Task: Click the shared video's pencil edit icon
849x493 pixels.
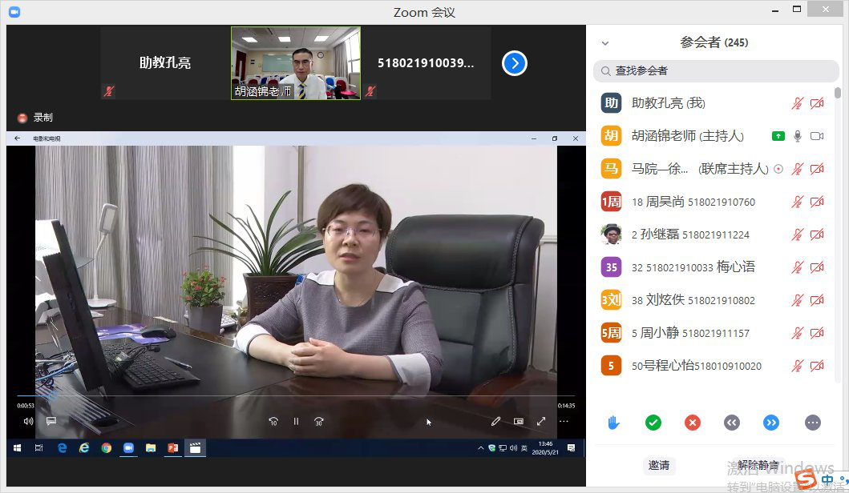Action: (495, 421)
